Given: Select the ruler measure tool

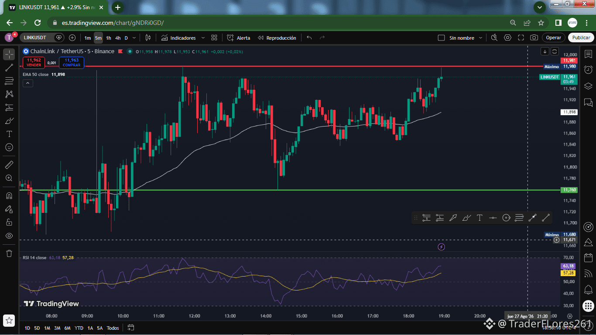Looking at the screenshot, I should [x=9, y=165].
